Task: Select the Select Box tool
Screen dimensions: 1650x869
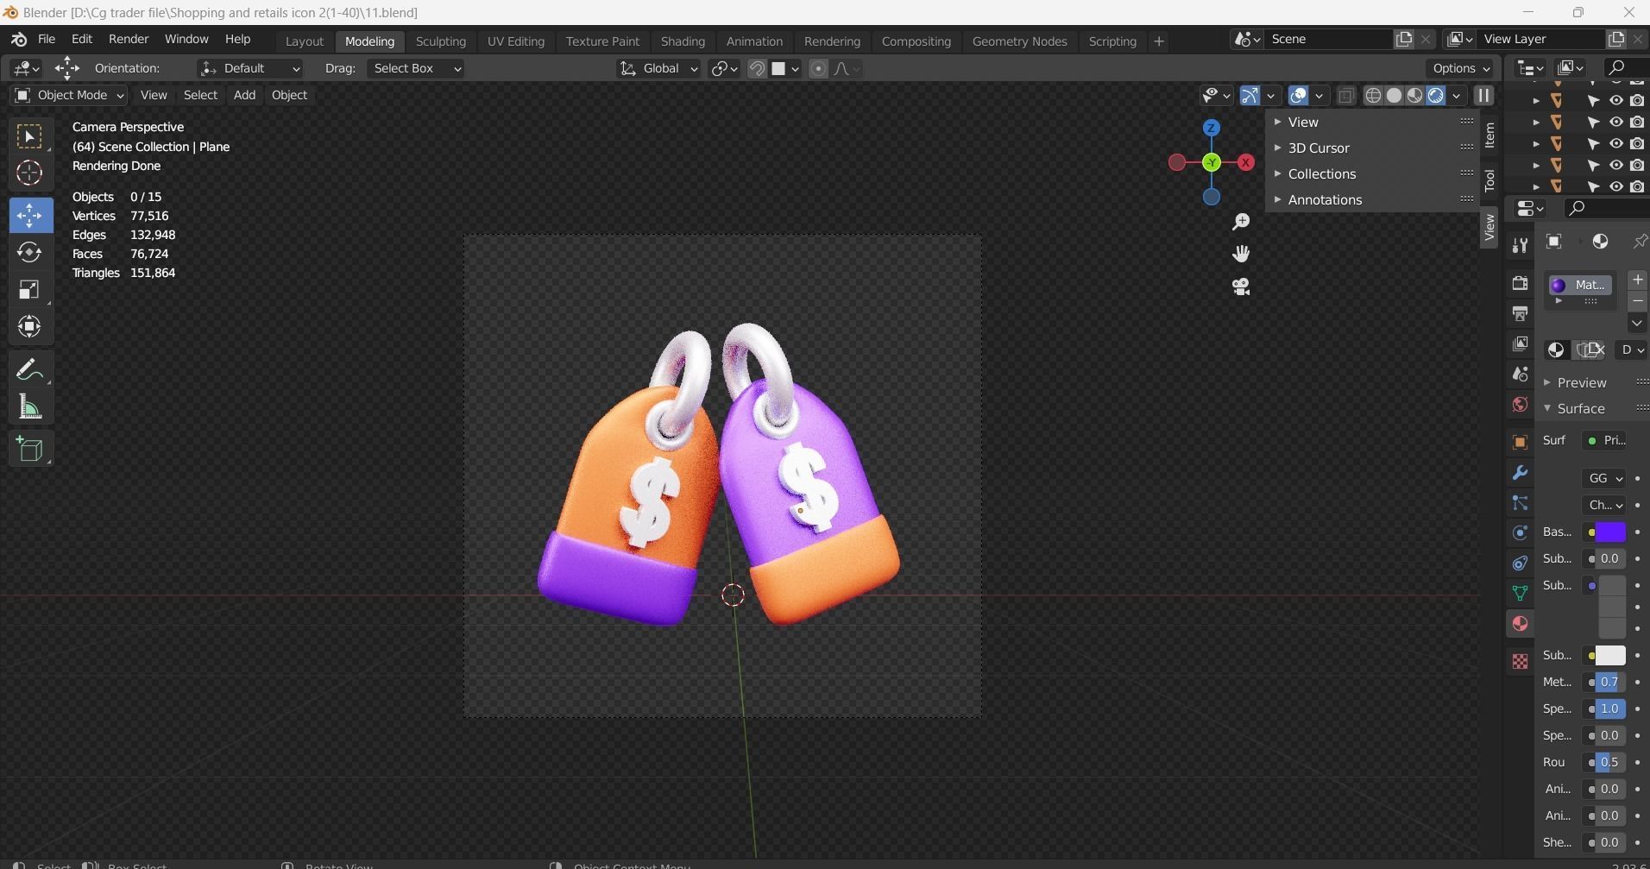Action: pyautogui.click(x=30, y=137)
